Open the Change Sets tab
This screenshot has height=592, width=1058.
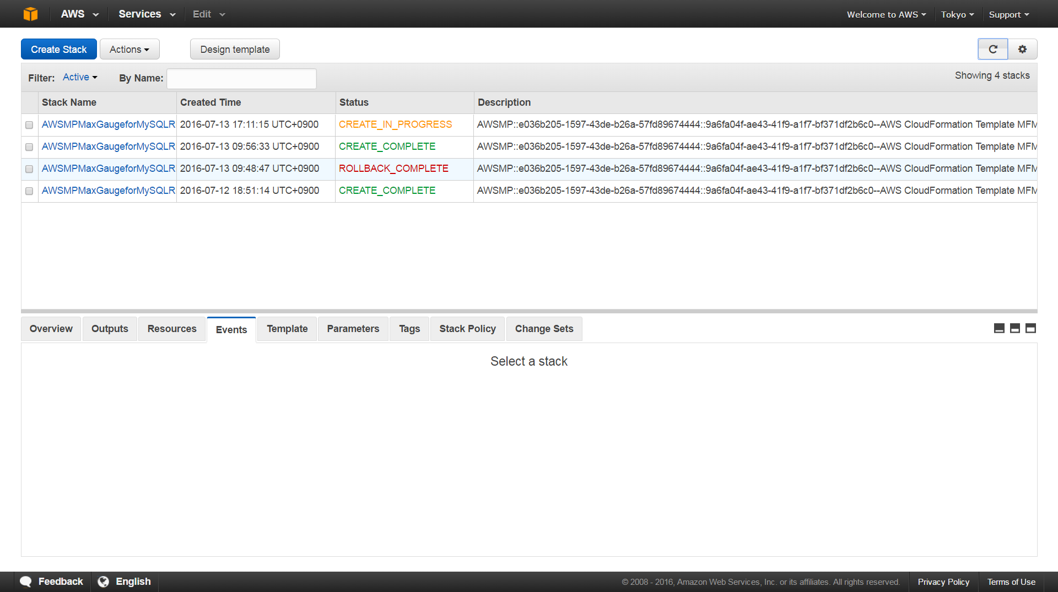544,329
